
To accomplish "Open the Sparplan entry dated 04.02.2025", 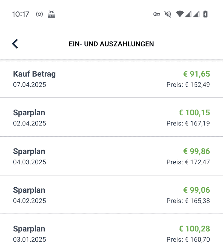I will click(x=112, y=195).
